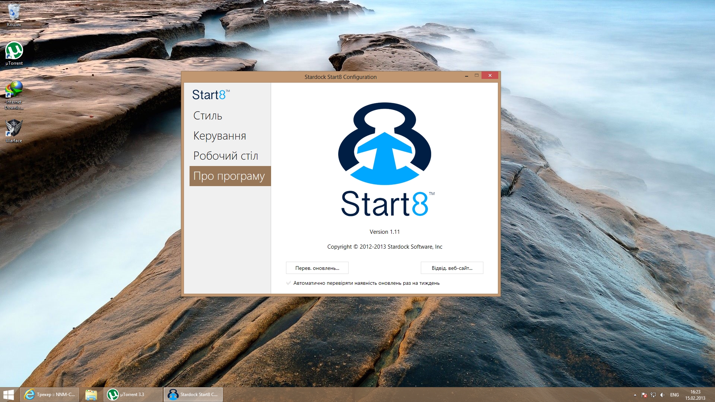Open File Explorer from the taskbar
Screen dimensions: 715x402
click(x=91, y=395)
